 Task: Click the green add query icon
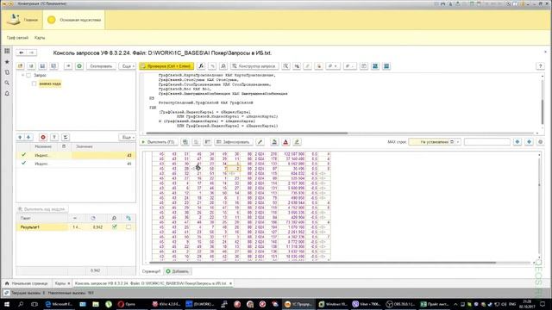click(79, 66)
